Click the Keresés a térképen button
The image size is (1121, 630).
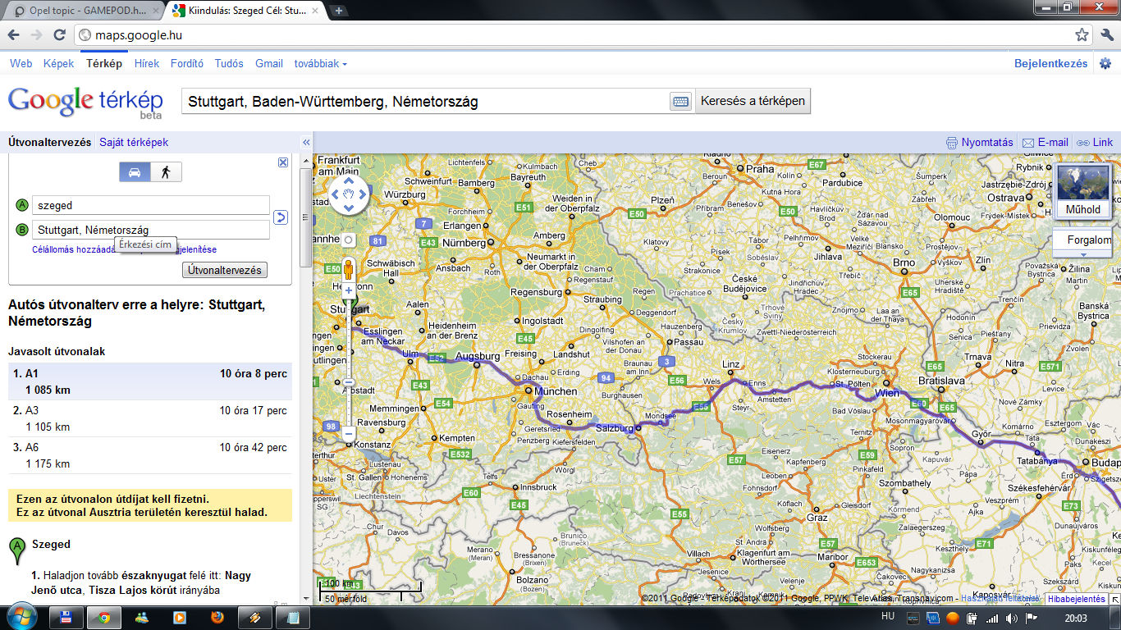tap(753, 102)
